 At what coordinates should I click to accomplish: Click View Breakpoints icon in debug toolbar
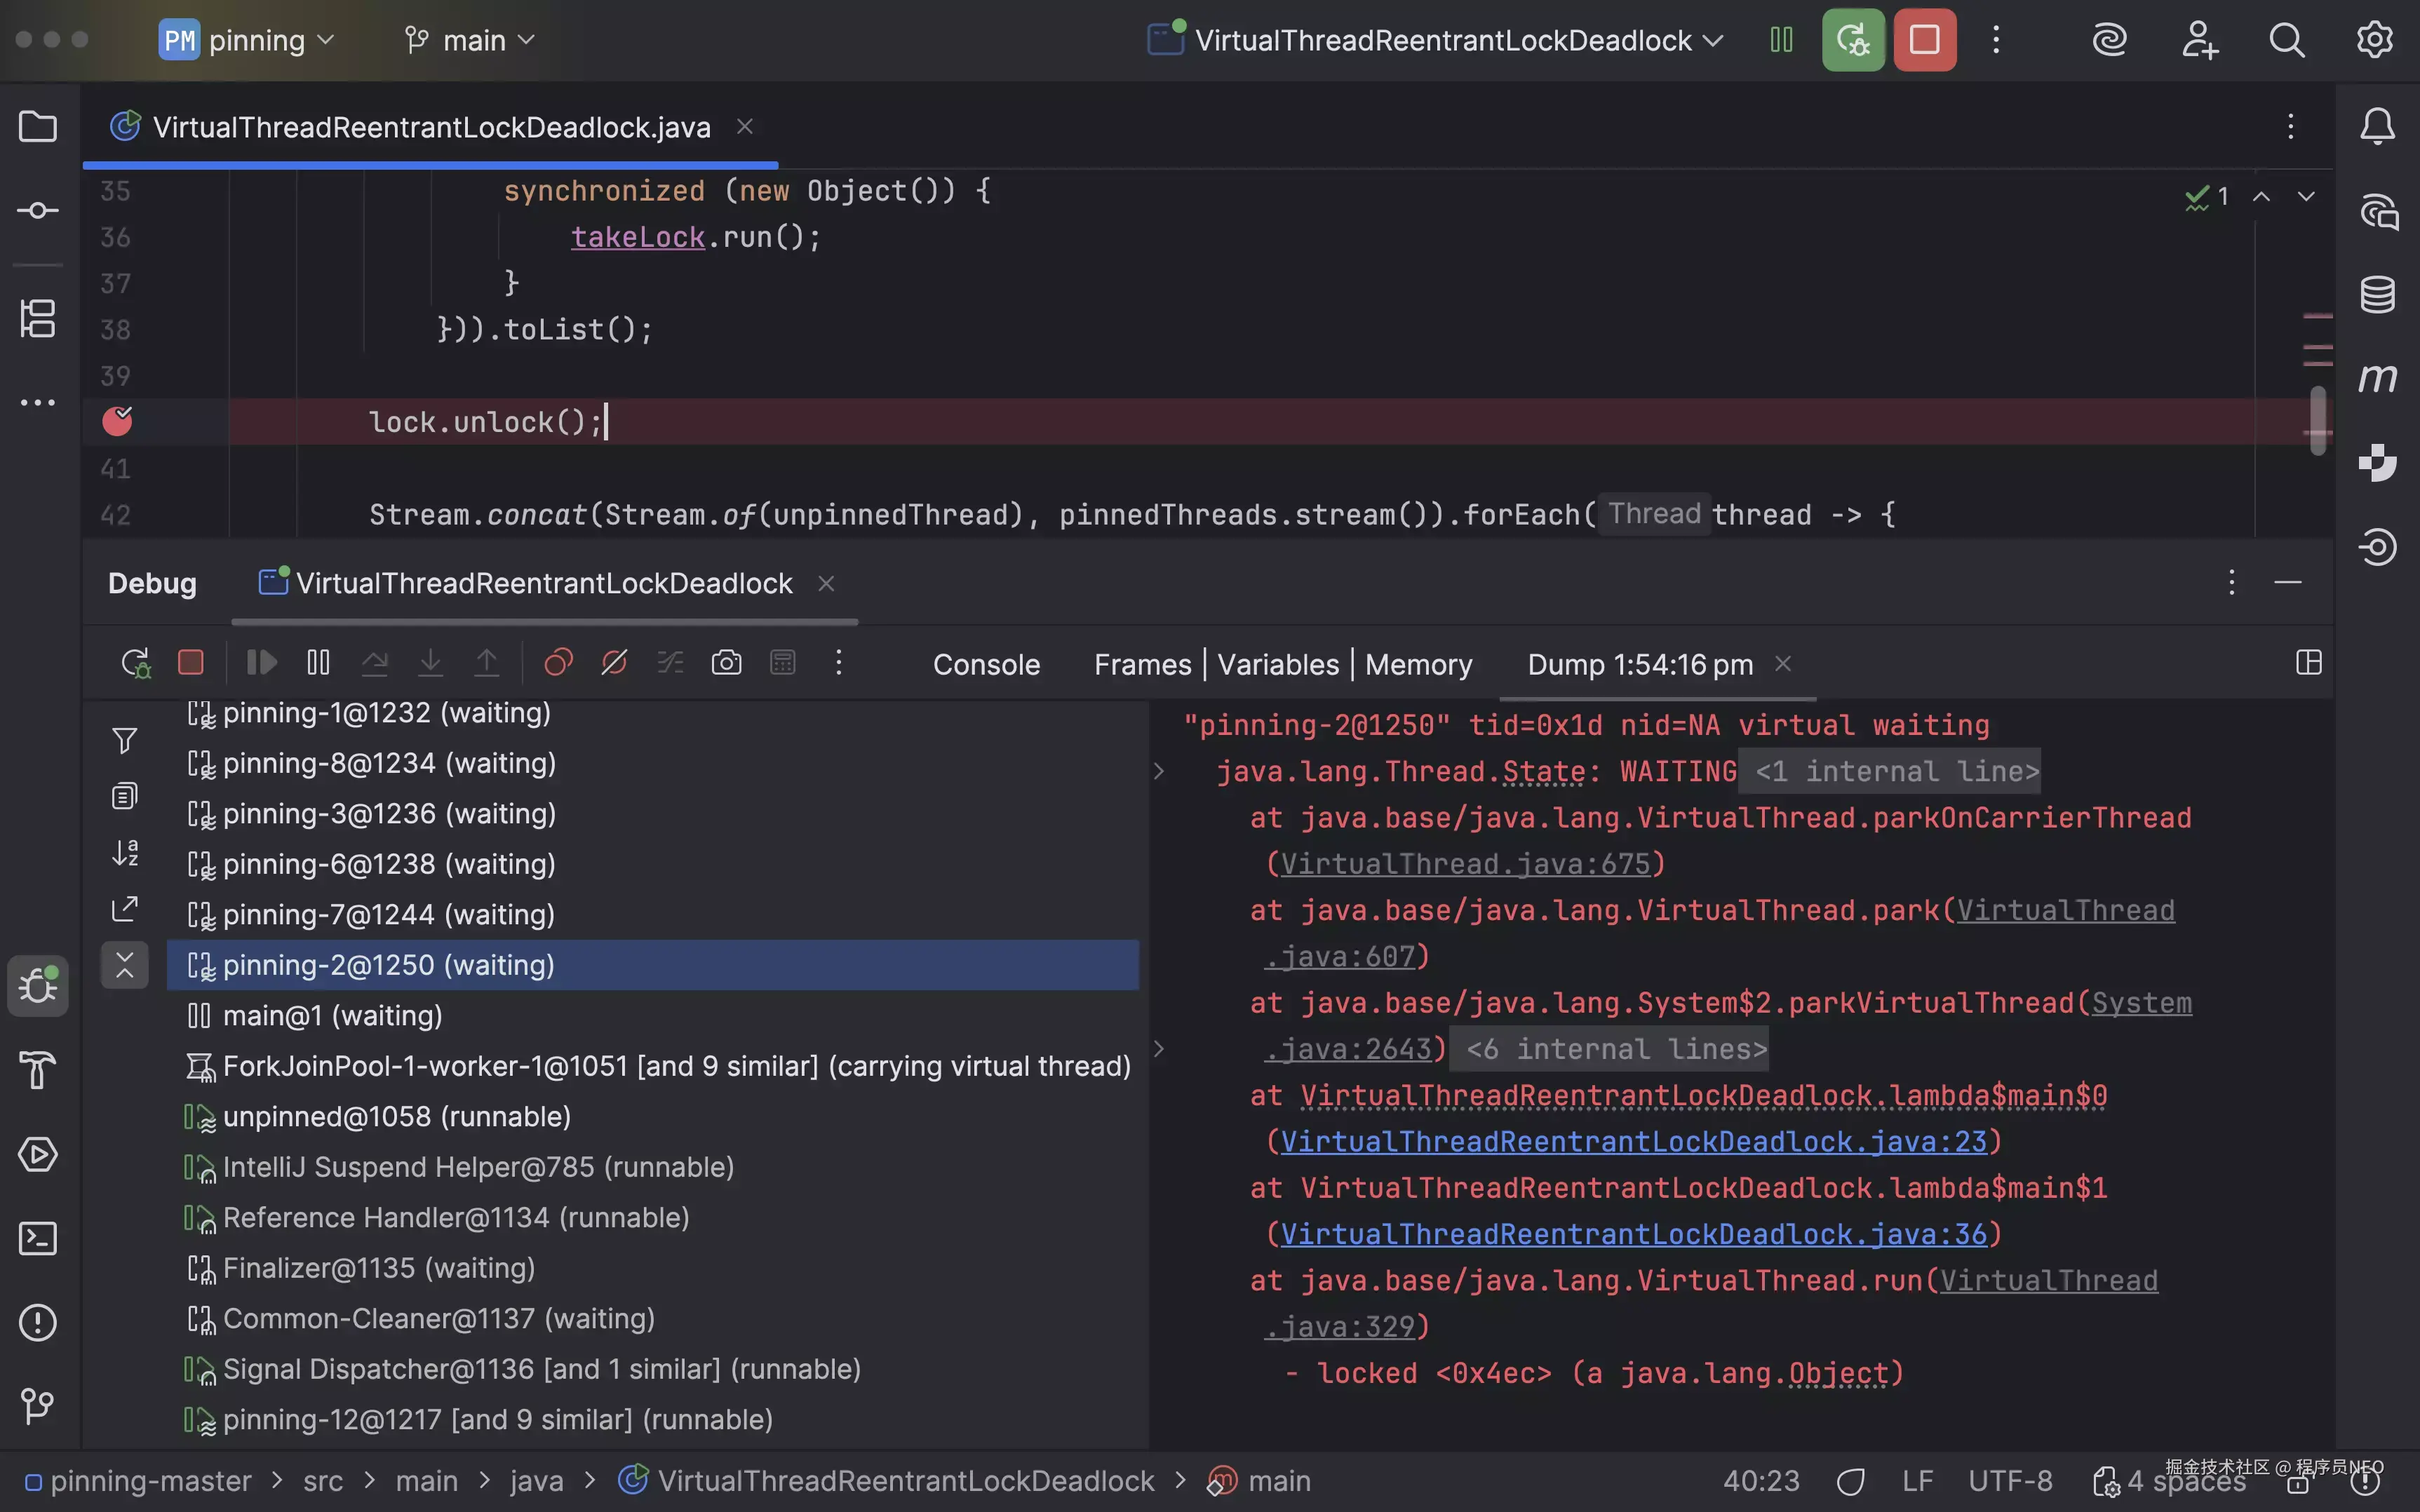558,662
